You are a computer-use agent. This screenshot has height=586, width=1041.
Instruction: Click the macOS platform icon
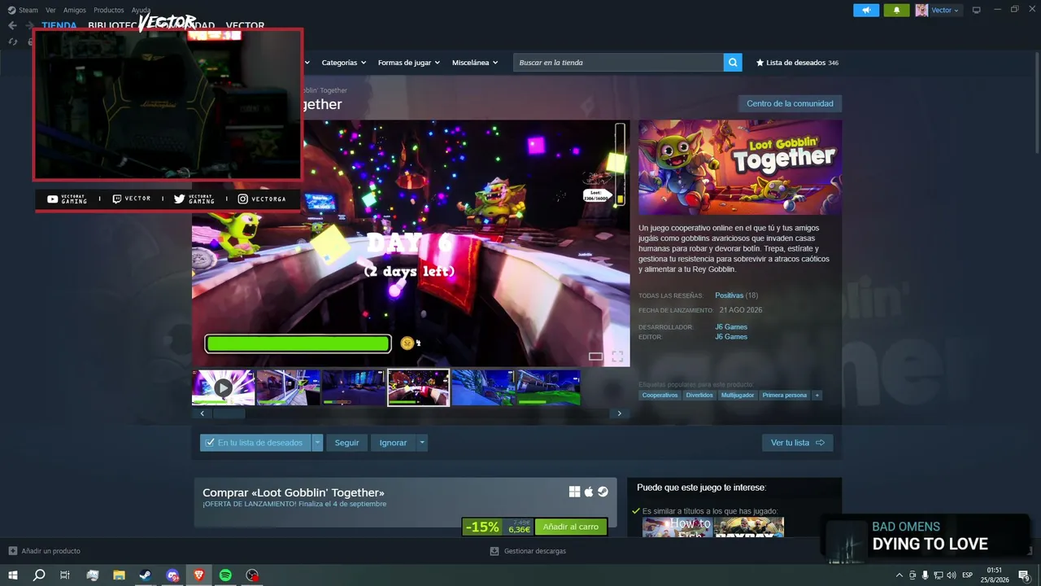click(589, 492)
